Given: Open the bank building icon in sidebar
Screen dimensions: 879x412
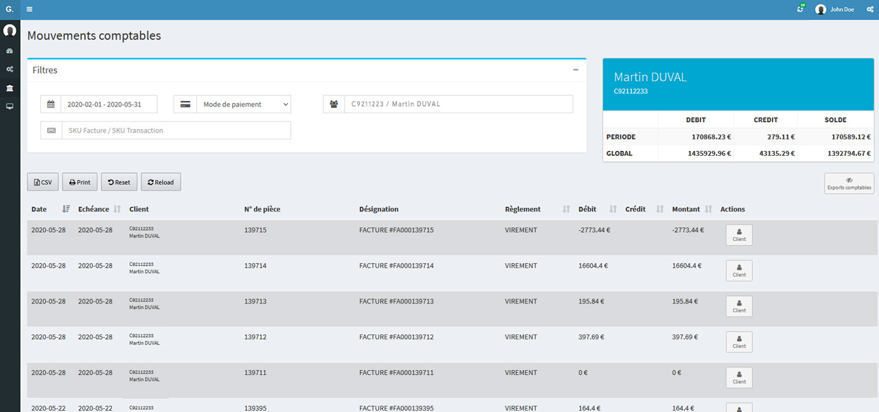Looking at the screenshot, I should (10, 89).
